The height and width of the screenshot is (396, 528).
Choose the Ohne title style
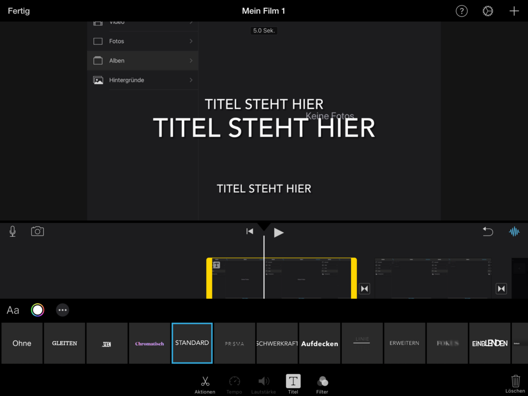[x=22, y=343]
